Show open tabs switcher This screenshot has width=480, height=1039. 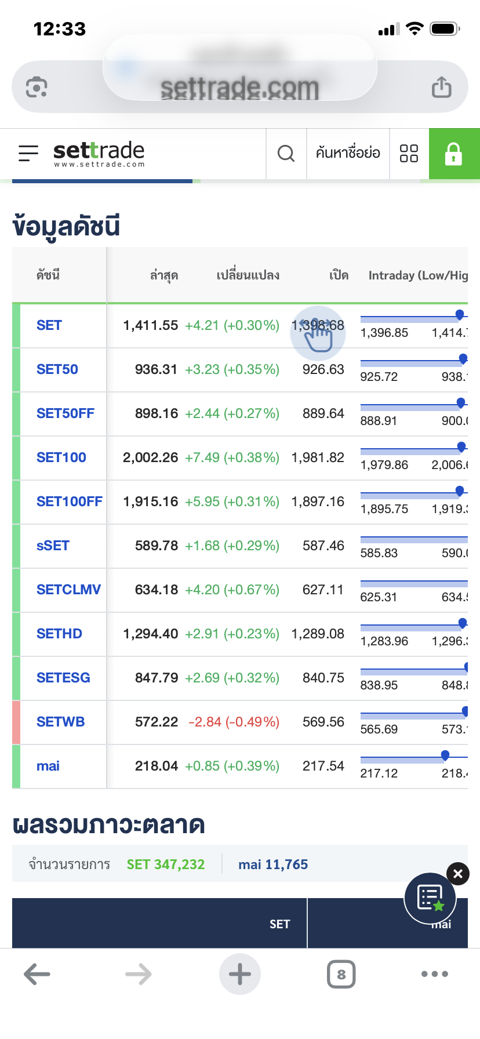coord(341,974)
